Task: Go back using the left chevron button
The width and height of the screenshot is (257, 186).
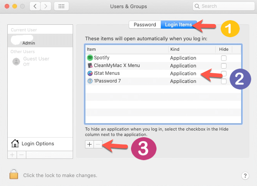Action: [x=35, y=6]
